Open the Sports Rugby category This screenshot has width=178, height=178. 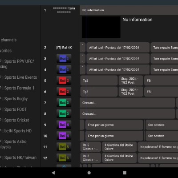pos(14,99)
